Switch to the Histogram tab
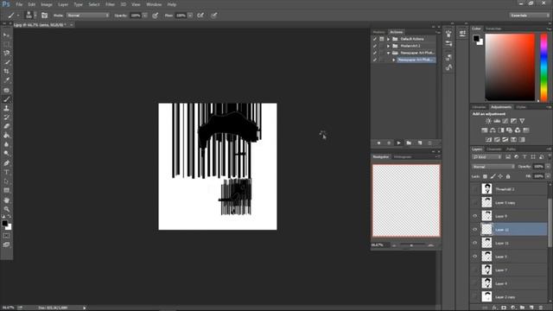 pos(403,157)
